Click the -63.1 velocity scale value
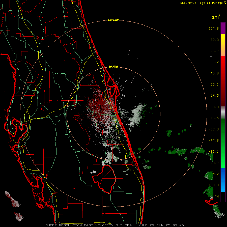 pyautogui.click(x=214, y=152)
